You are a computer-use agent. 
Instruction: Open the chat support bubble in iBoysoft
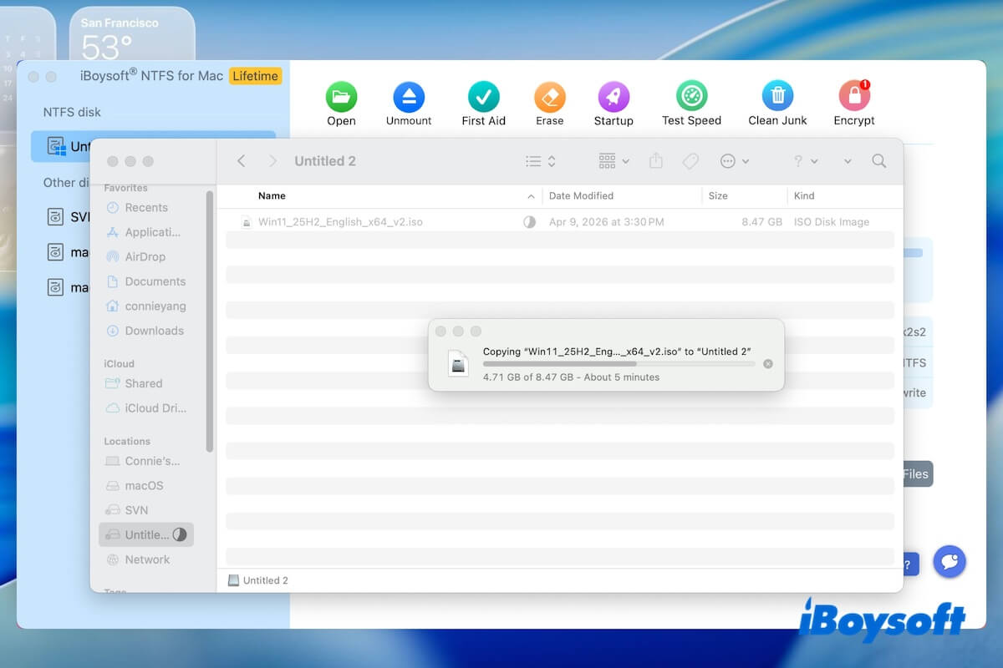point(950,562)
